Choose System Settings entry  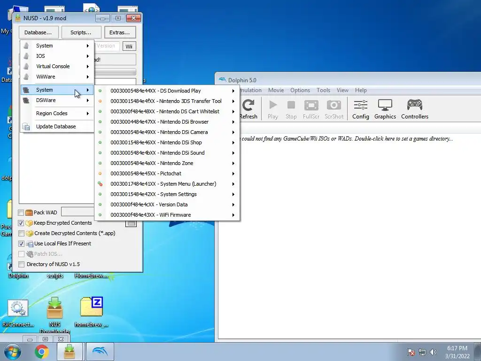(x=167, y=194)
